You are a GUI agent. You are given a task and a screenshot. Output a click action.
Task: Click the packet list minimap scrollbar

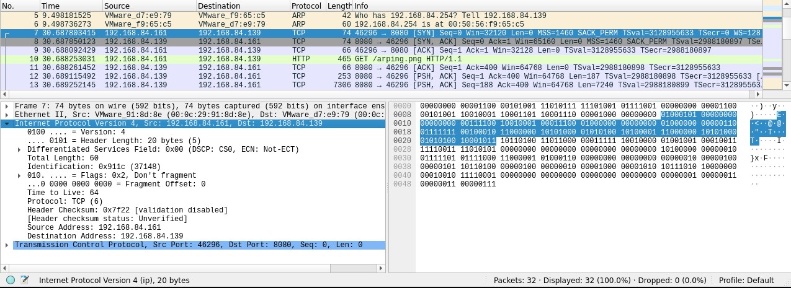(x=772, y=46)
